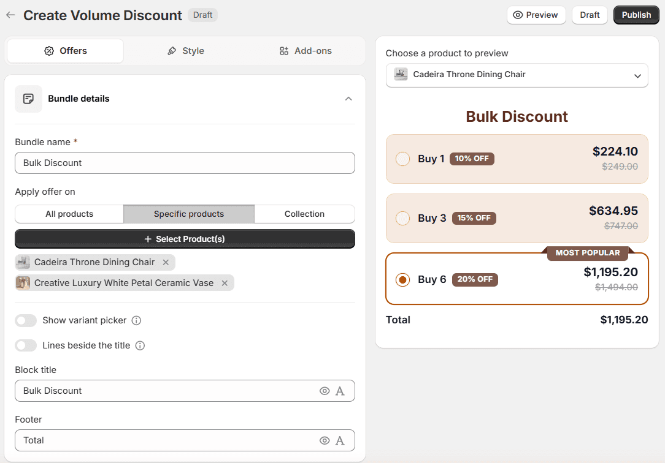The width and height of the screenshot is (665, 463).
Task: Click Ceramic Vase chip thumbnail
Action: (23, 283)
